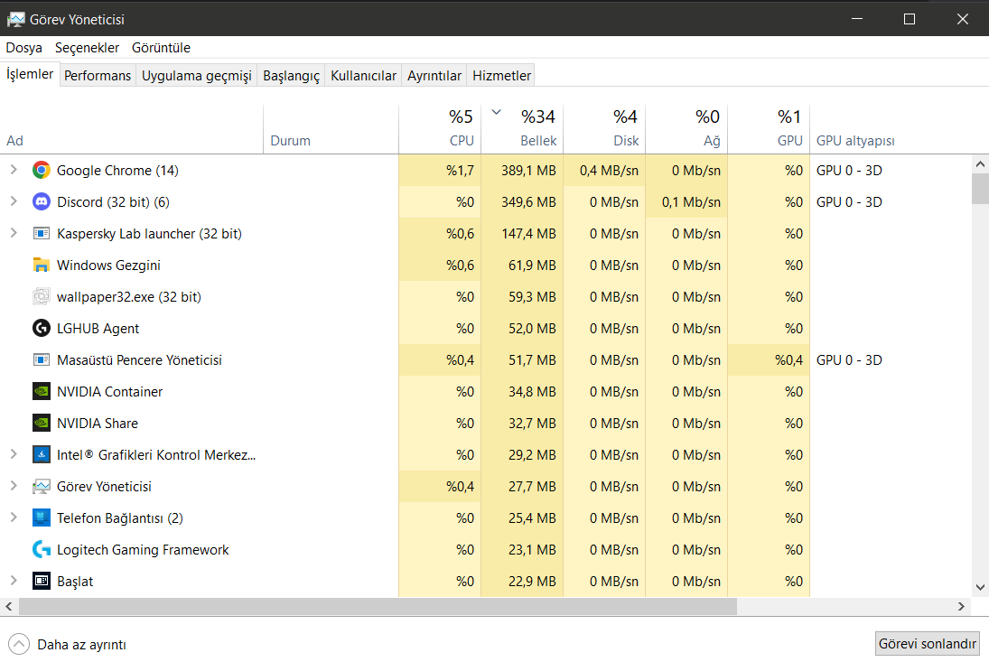
Task: Click the Telefon Bağlantısı icon
Action: (41, 517)
